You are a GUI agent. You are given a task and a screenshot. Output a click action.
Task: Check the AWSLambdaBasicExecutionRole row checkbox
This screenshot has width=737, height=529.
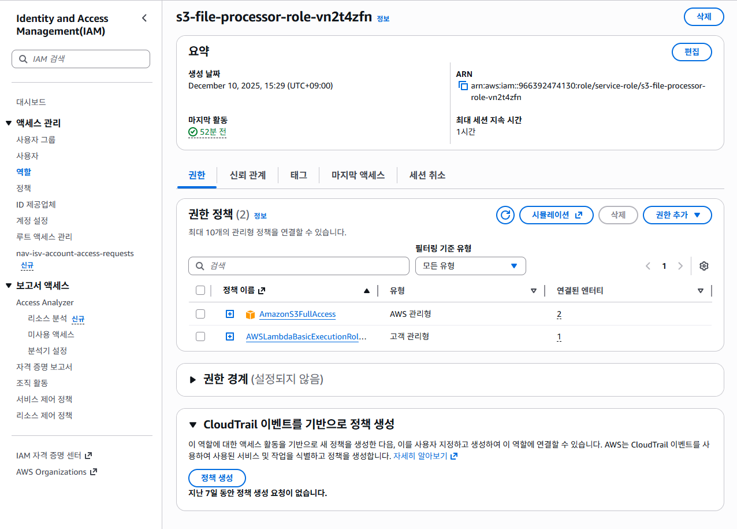[x=200, y=336]
